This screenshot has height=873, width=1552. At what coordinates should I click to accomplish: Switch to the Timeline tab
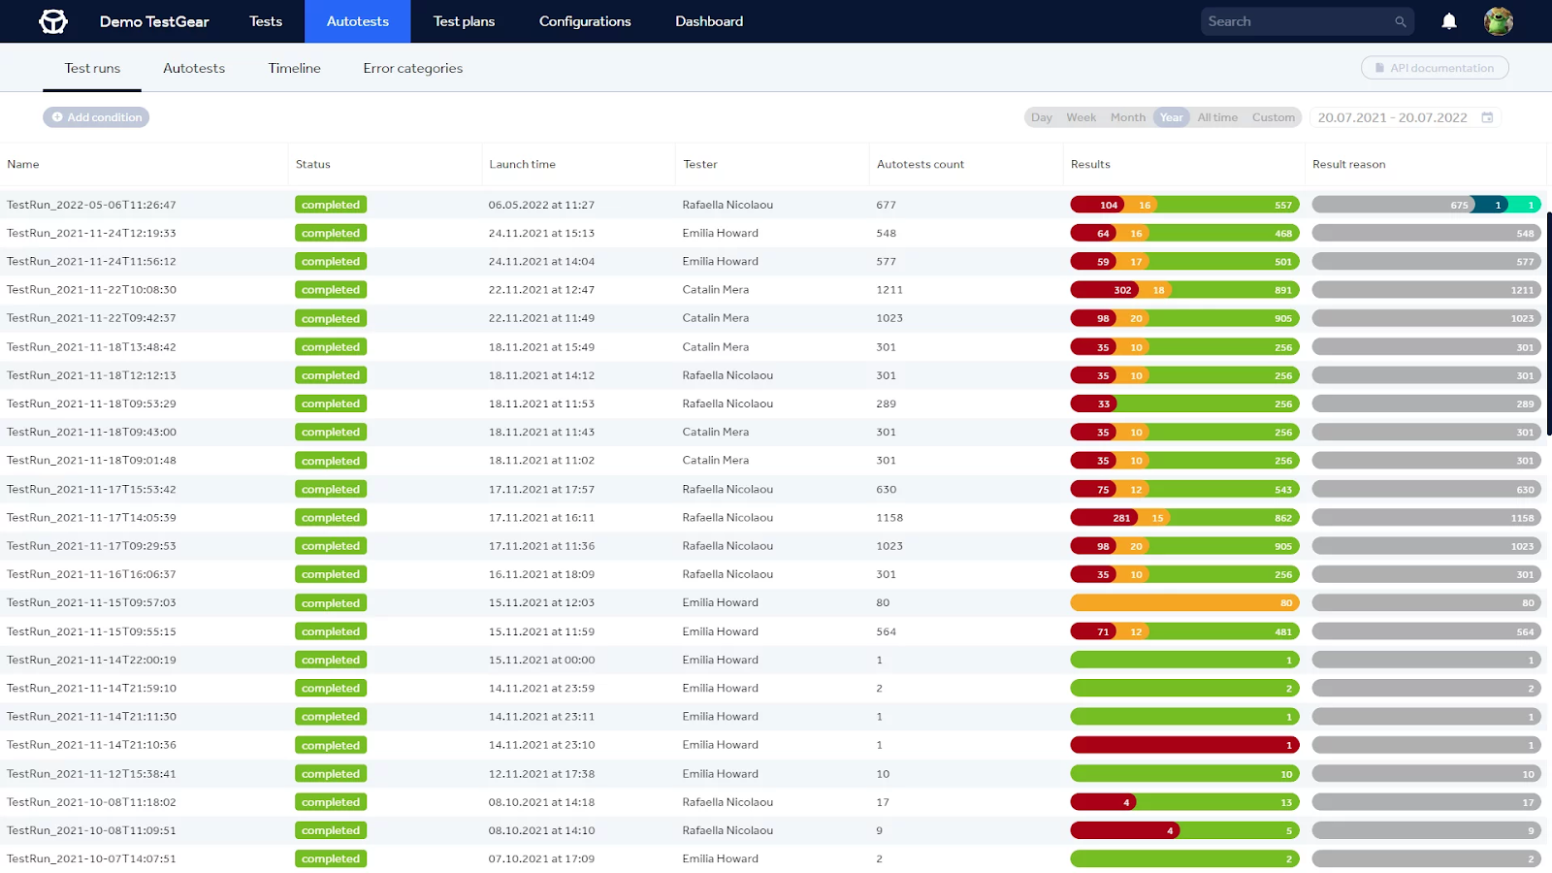pos(294,68)
